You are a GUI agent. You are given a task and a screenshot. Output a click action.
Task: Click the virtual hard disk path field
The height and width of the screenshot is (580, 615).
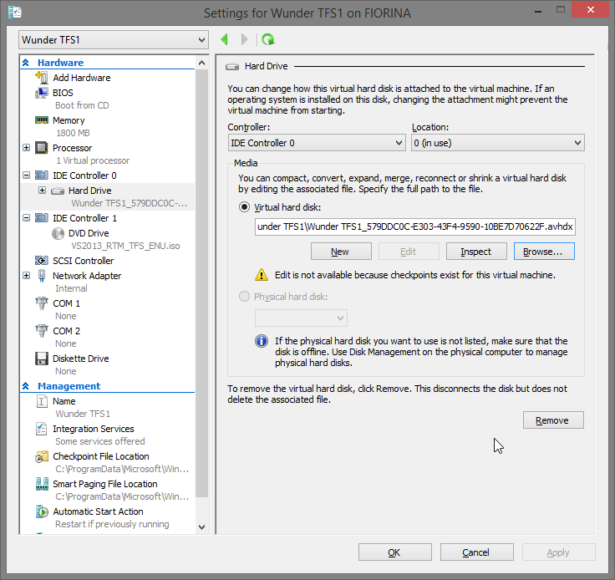point(415,226)
